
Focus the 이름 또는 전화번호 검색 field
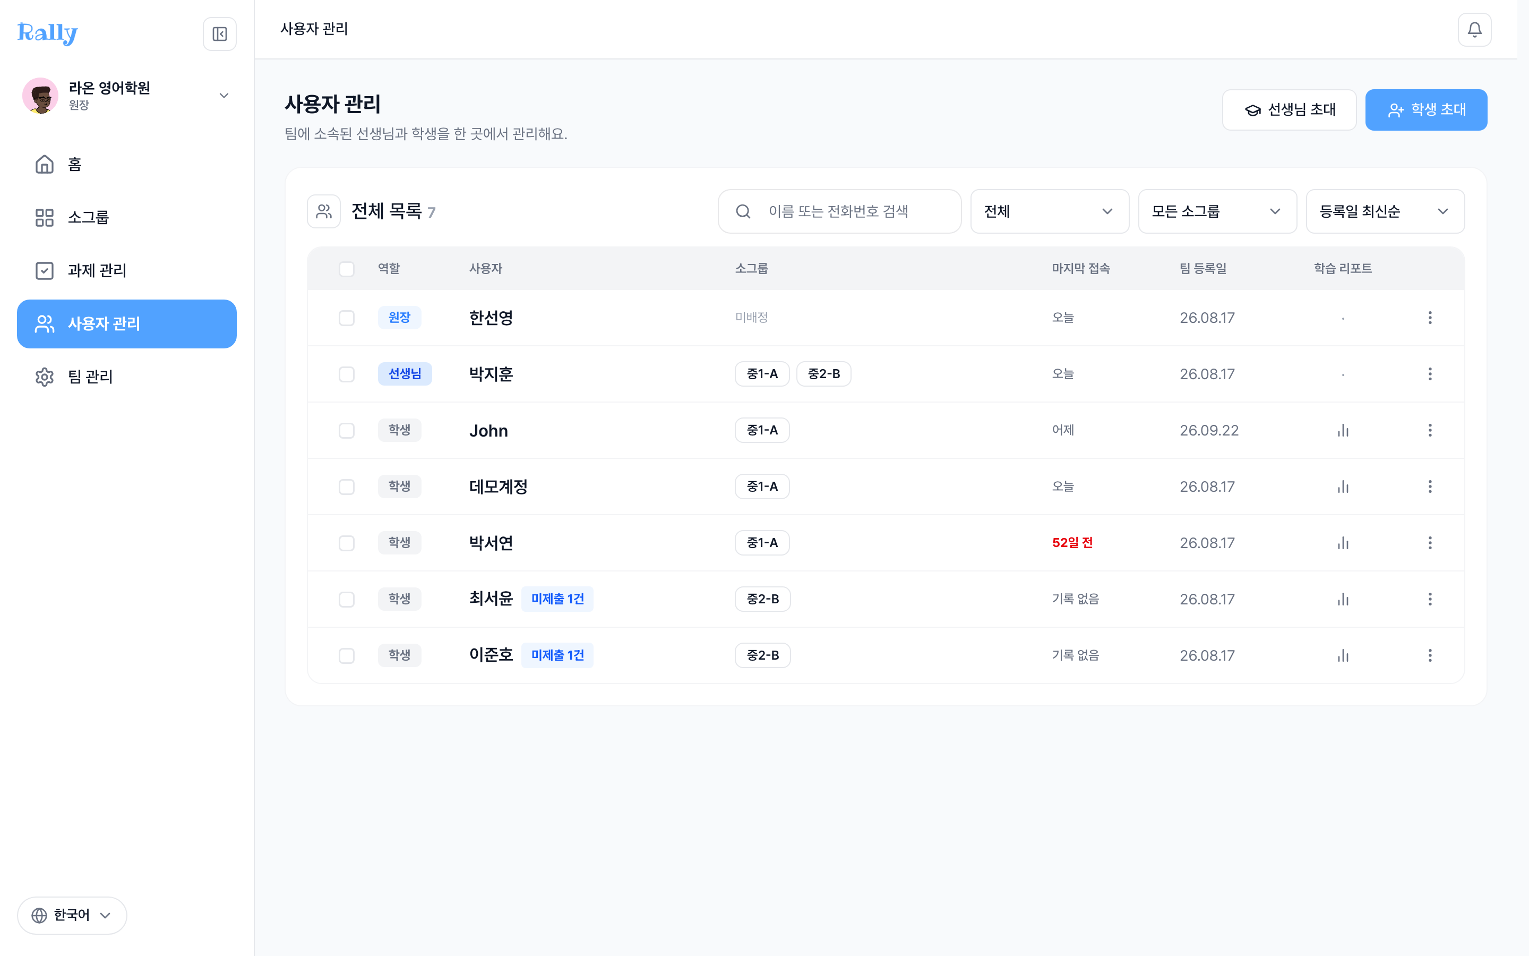[x=839, y=211]
